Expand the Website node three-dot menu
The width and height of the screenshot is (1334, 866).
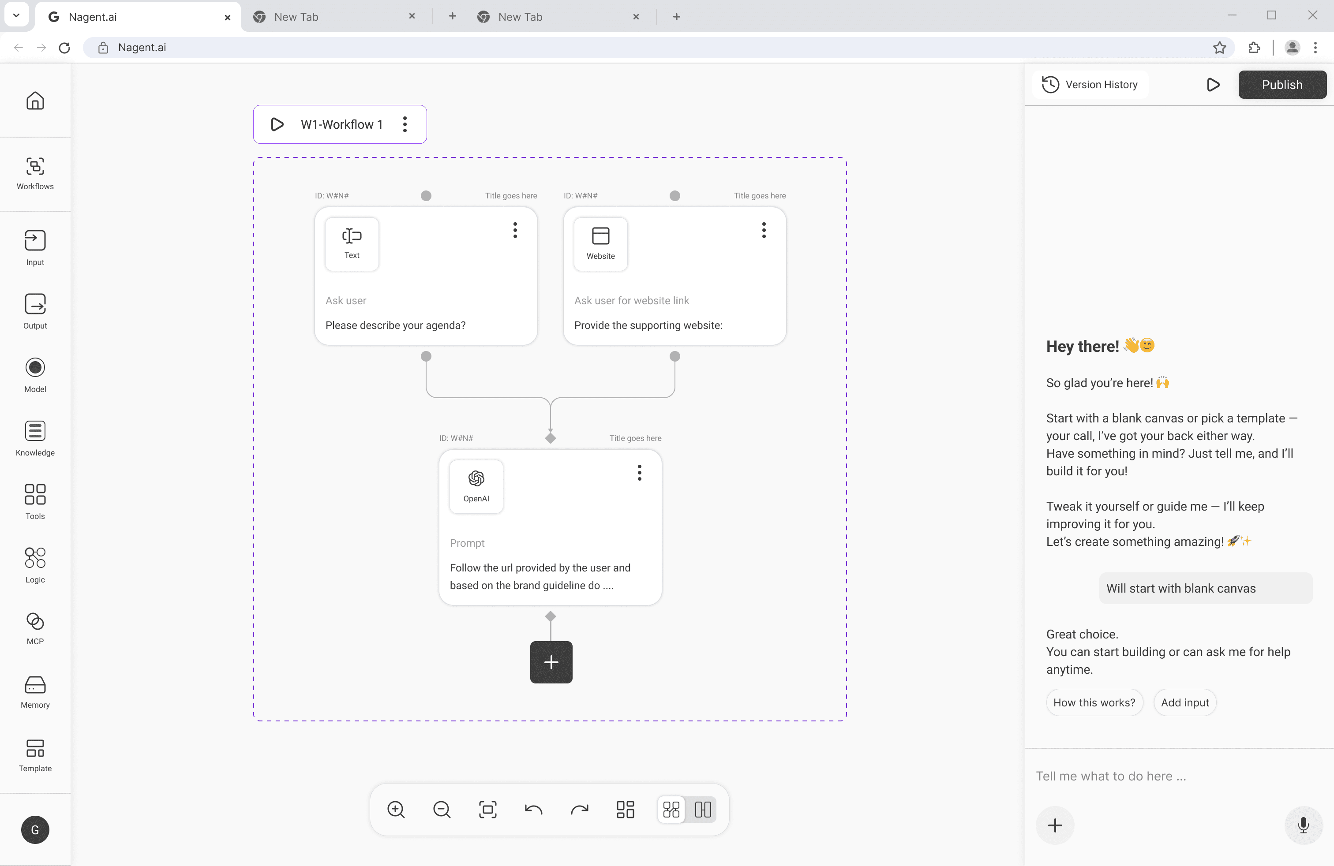point(764,230)
